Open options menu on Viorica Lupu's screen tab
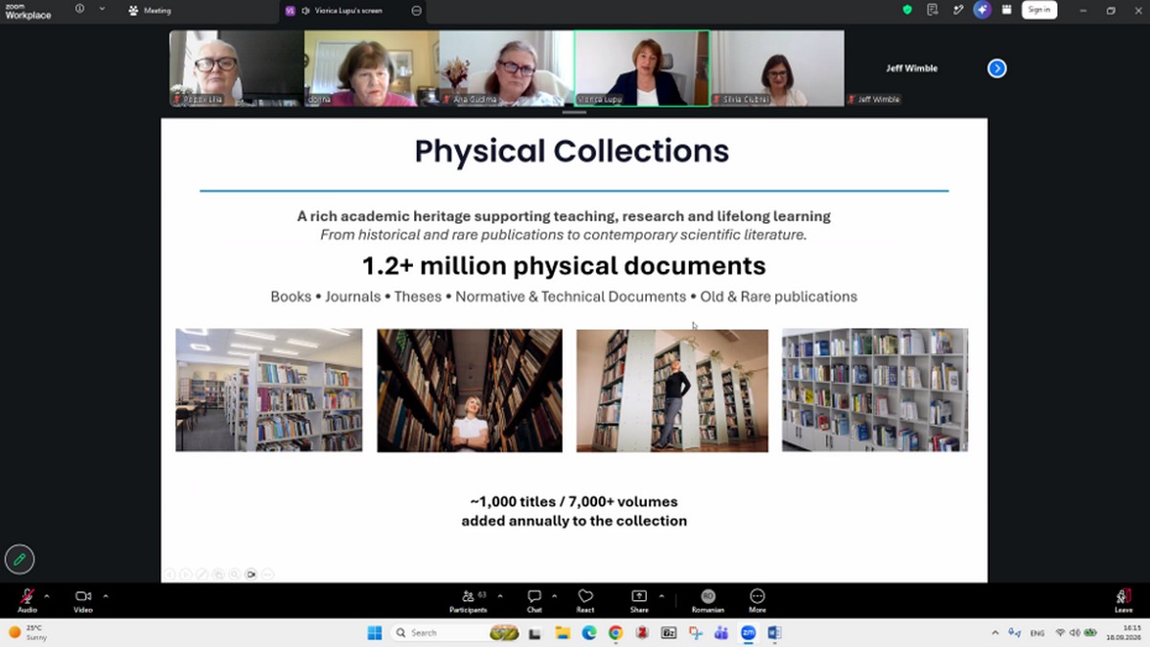The image size is (1150, 647). [x=416, y=11]
